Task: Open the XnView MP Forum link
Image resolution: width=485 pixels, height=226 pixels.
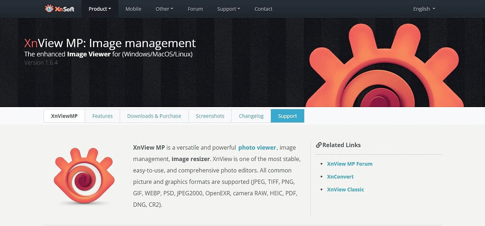Action: pyautogui.click(x=349, y=164)
